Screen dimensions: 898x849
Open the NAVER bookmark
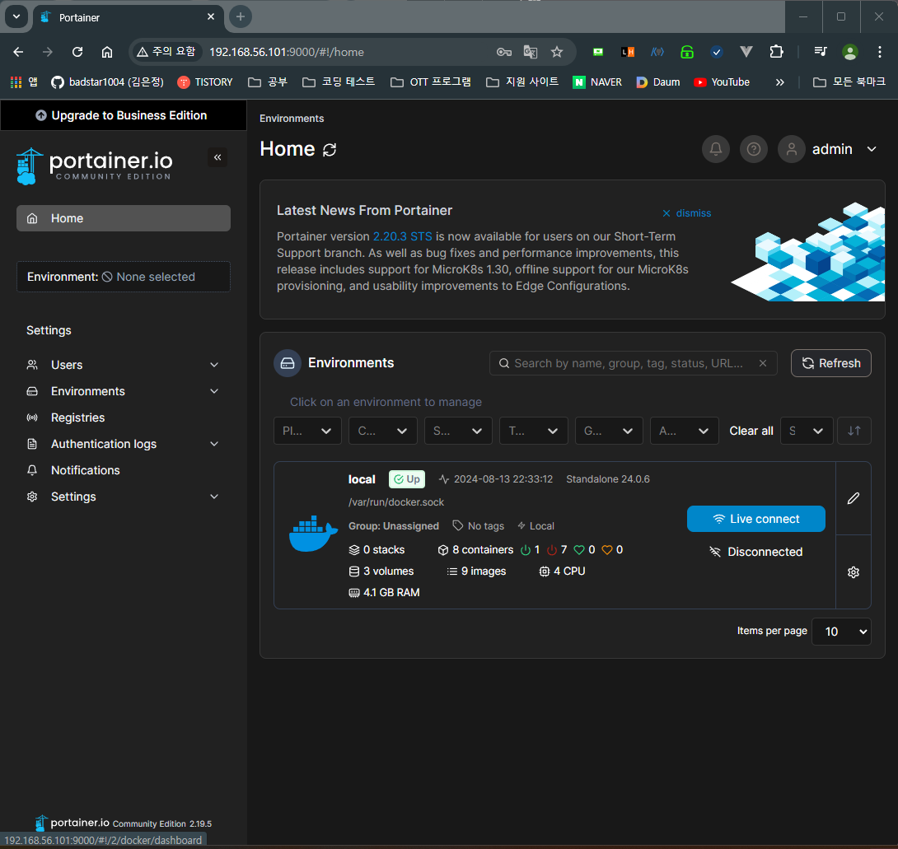click(x=597, y=82)
